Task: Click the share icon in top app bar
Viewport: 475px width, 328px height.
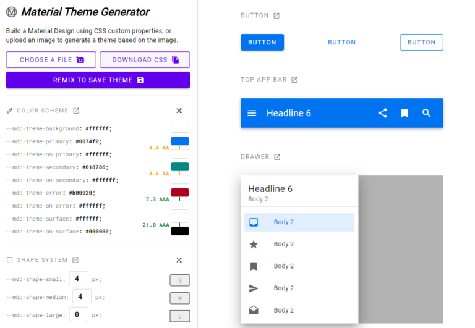Action: coord(383,113)
